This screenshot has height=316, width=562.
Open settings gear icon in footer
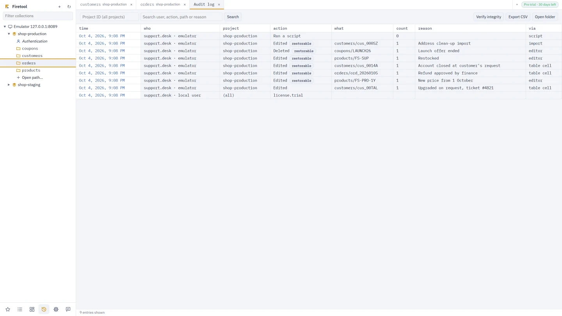[56, 309]
